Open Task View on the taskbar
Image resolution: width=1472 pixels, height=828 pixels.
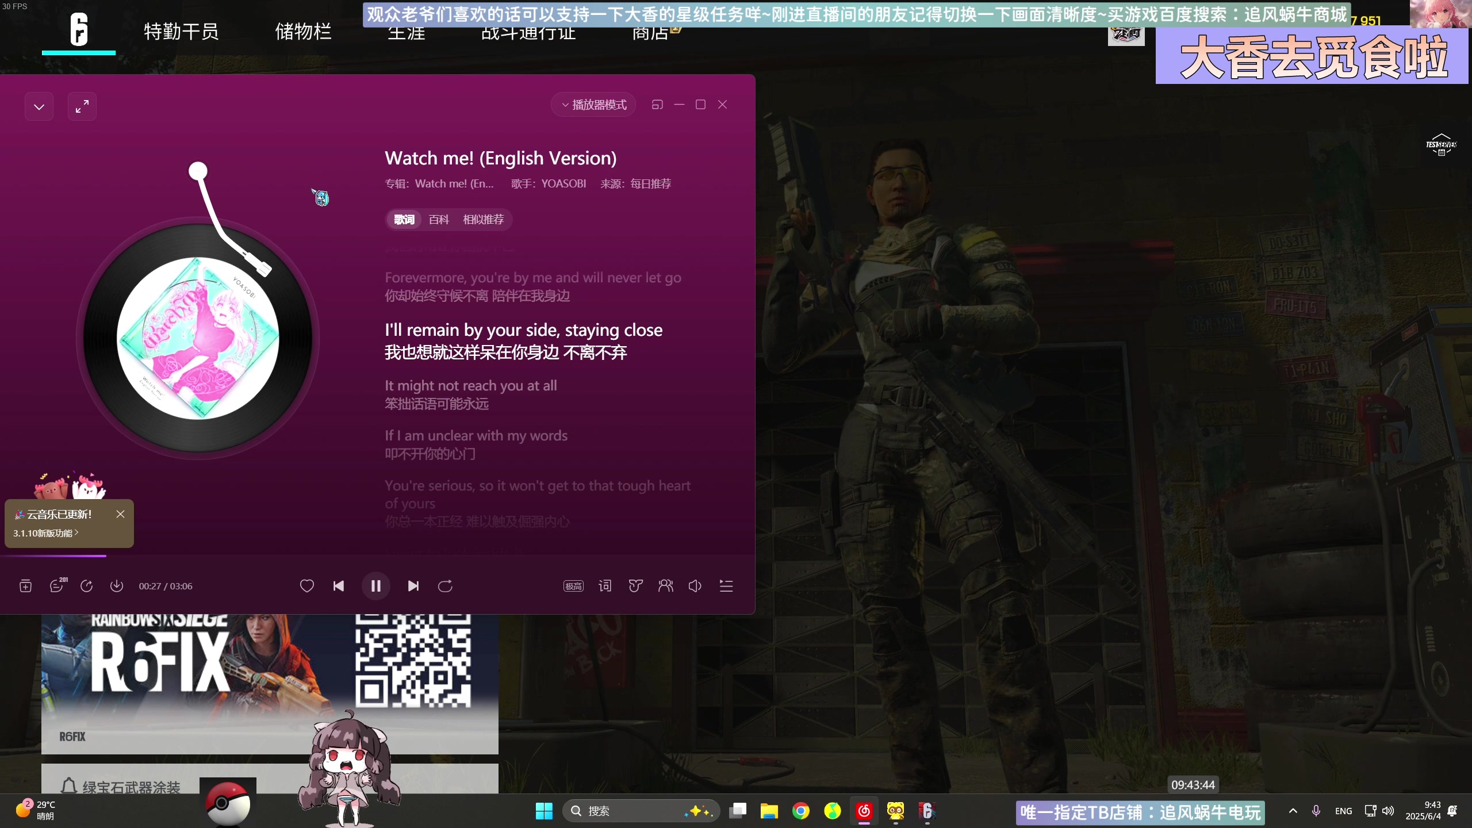point(738,811)
